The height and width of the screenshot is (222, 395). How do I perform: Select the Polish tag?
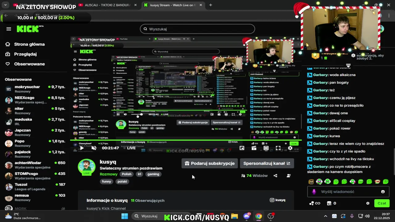point(127,174)
